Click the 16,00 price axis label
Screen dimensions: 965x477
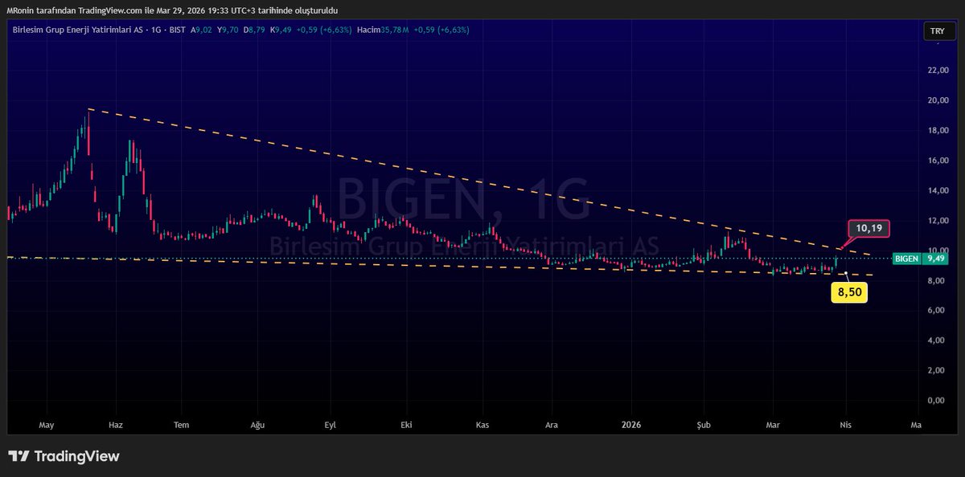coord(938,161)
